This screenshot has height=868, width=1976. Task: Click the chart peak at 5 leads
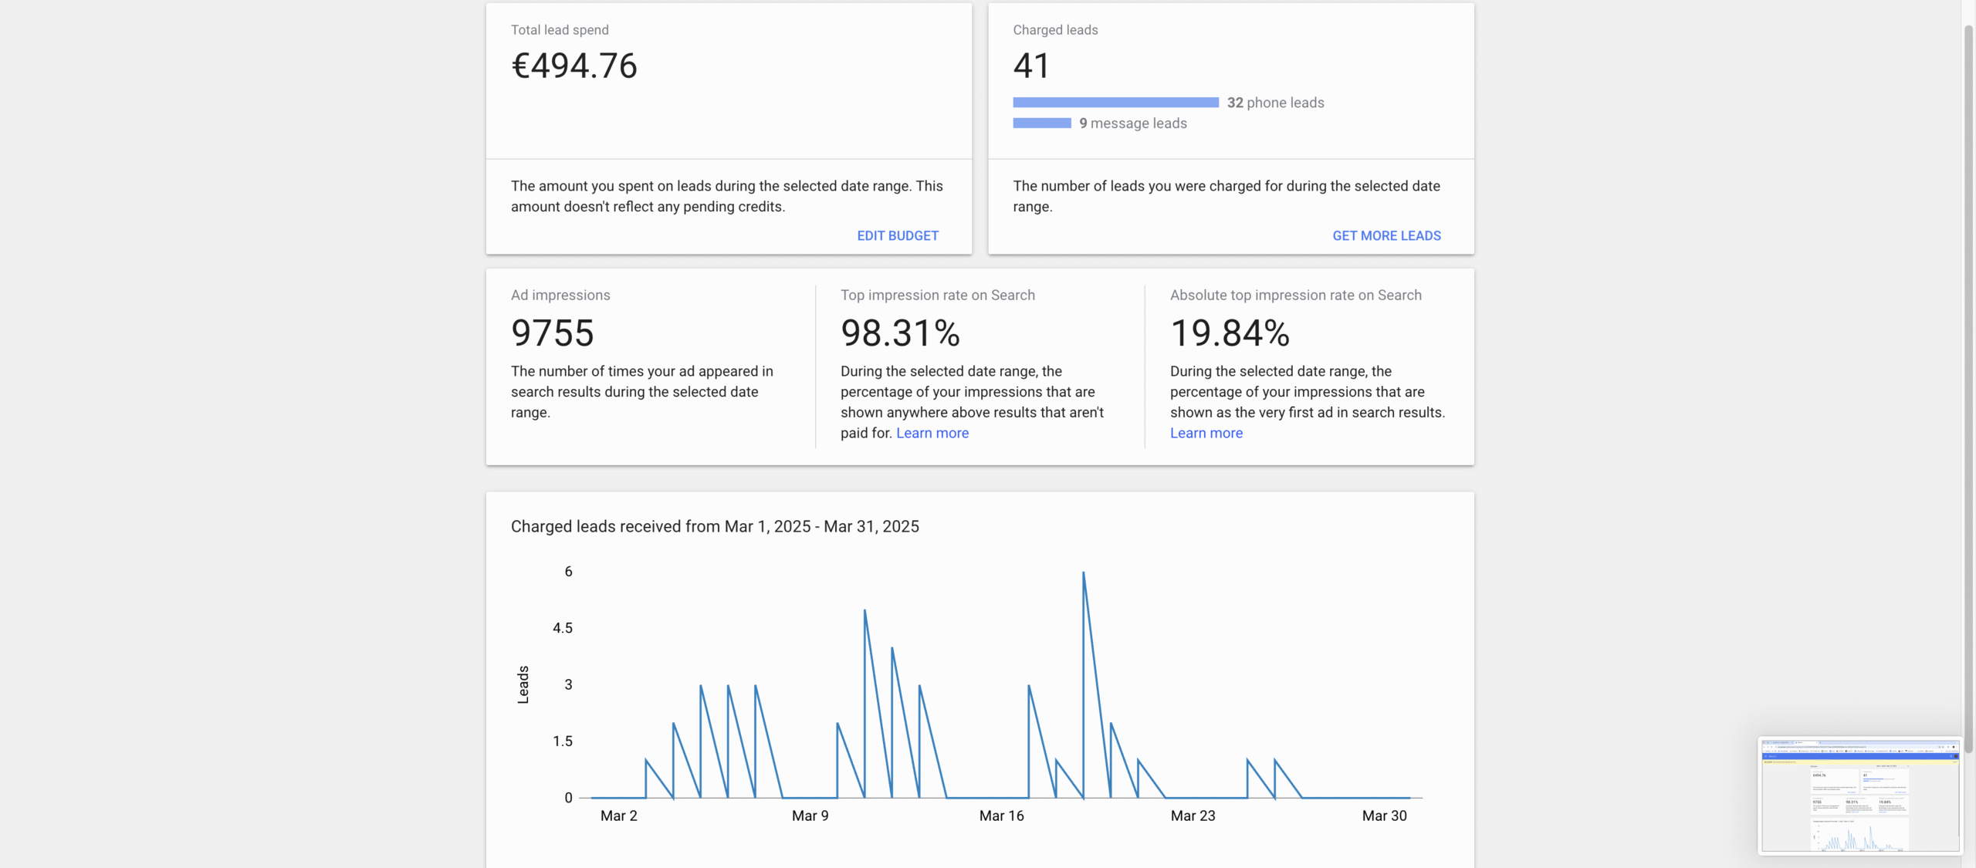point(864,611)
